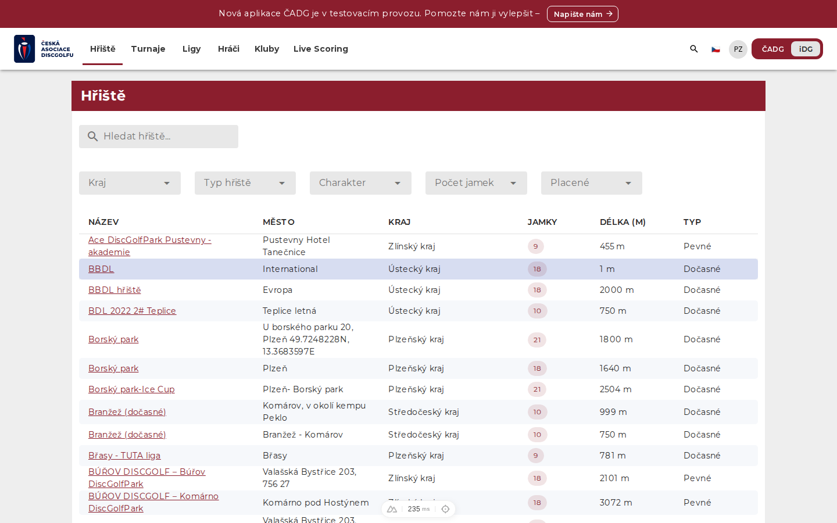Open the search magnifier icon in header
Screen dimensions: 837x523
click(694, 49)
